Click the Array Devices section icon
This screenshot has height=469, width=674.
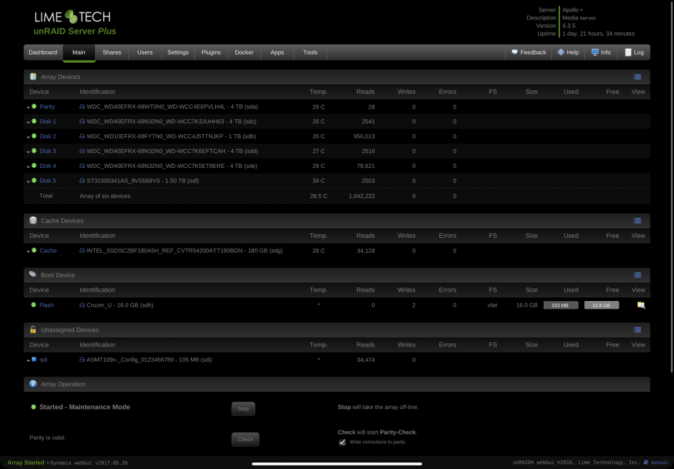tap(33, 77)
